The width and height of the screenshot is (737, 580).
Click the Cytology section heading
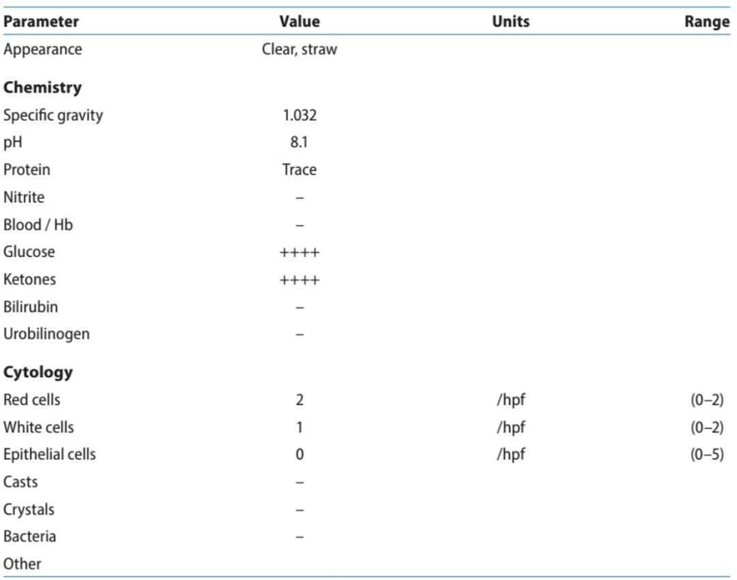[38, 373]
